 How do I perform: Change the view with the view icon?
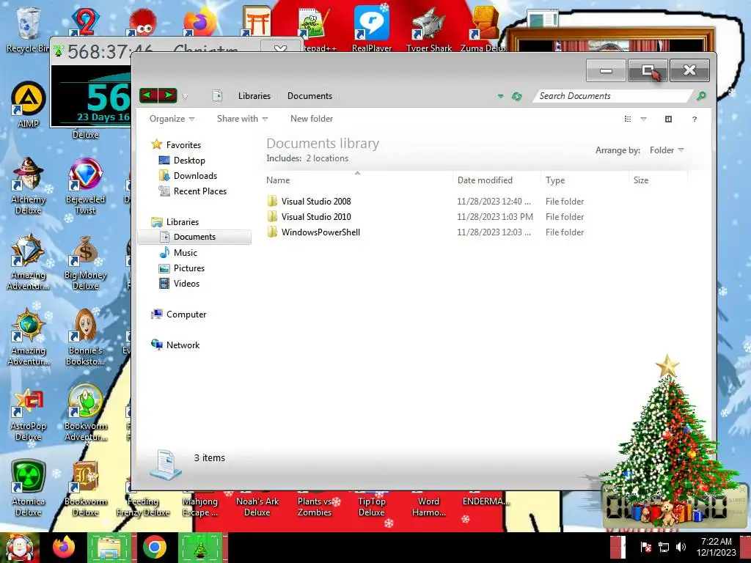(x=628, y=119)
